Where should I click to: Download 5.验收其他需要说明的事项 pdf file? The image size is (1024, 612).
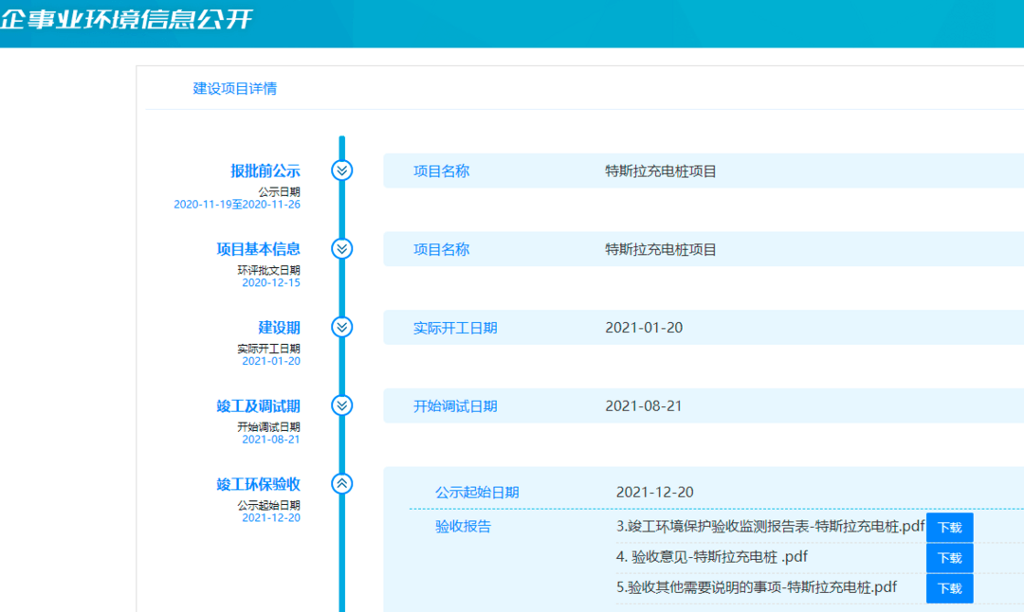[x=949, y=588]
